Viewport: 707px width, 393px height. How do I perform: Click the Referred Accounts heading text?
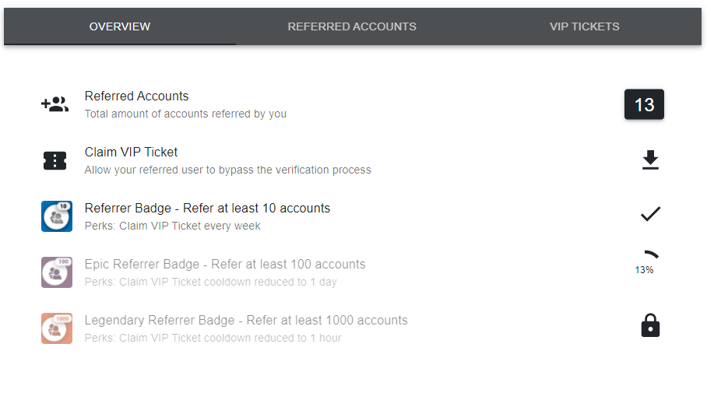coord(136,96)
